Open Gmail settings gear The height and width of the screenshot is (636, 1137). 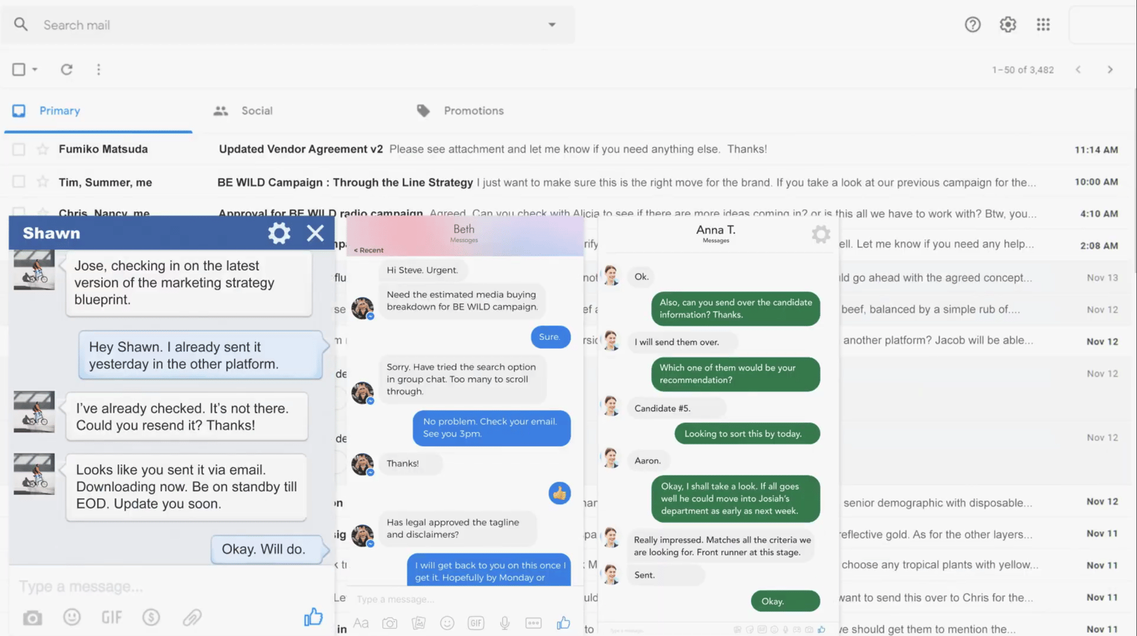coord(1008,24)
